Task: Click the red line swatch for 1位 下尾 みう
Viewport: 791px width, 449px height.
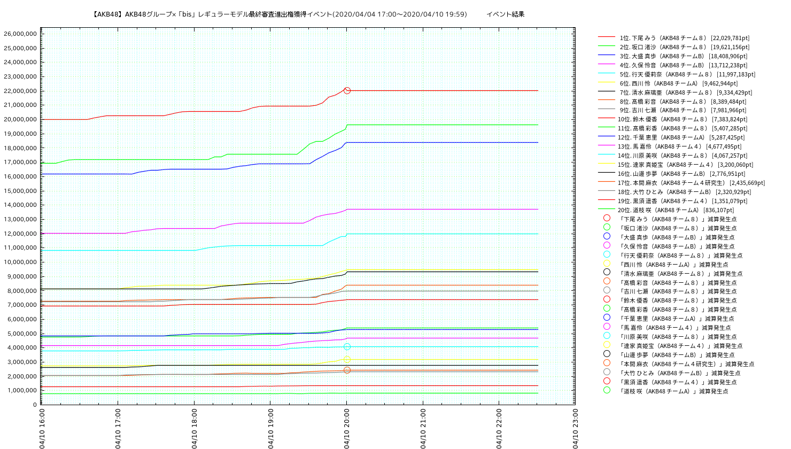Action: coord(607,37)
